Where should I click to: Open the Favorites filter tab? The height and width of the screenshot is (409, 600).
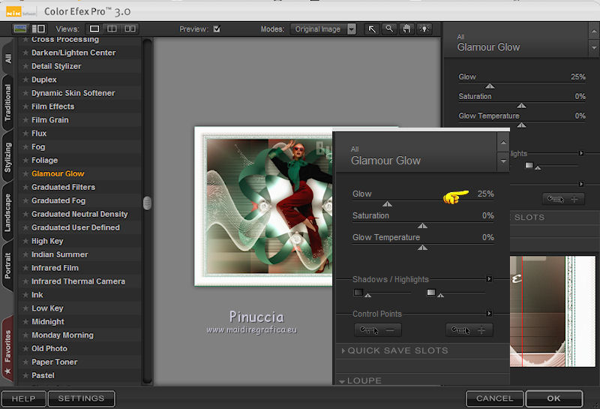pyautogui.click(x=8, y=350)
